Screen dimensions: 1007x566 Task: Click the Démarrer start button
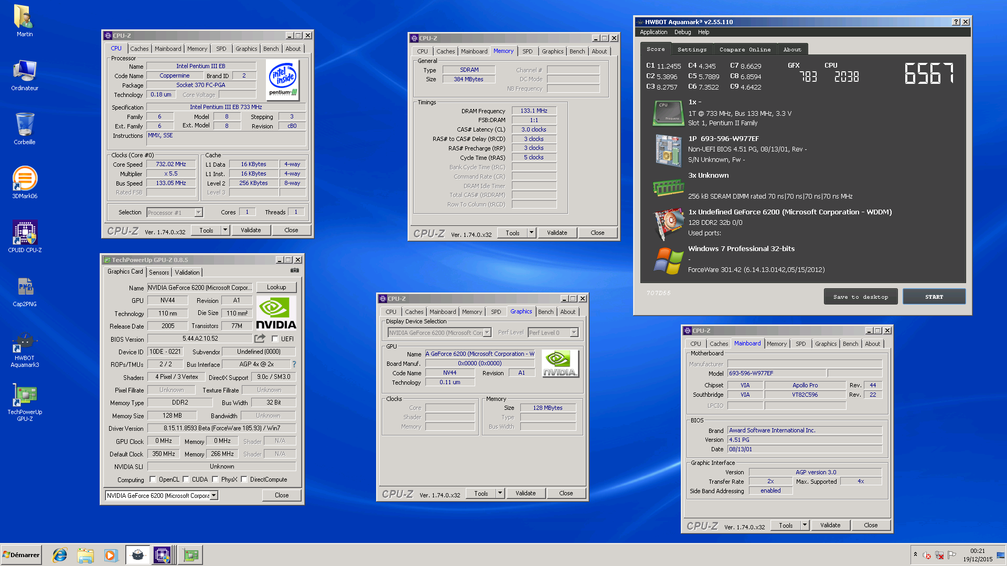pos(21,555)
